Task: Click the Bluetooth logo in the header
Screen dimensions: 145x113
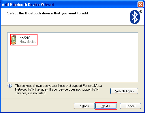Action: pos(135,17)
